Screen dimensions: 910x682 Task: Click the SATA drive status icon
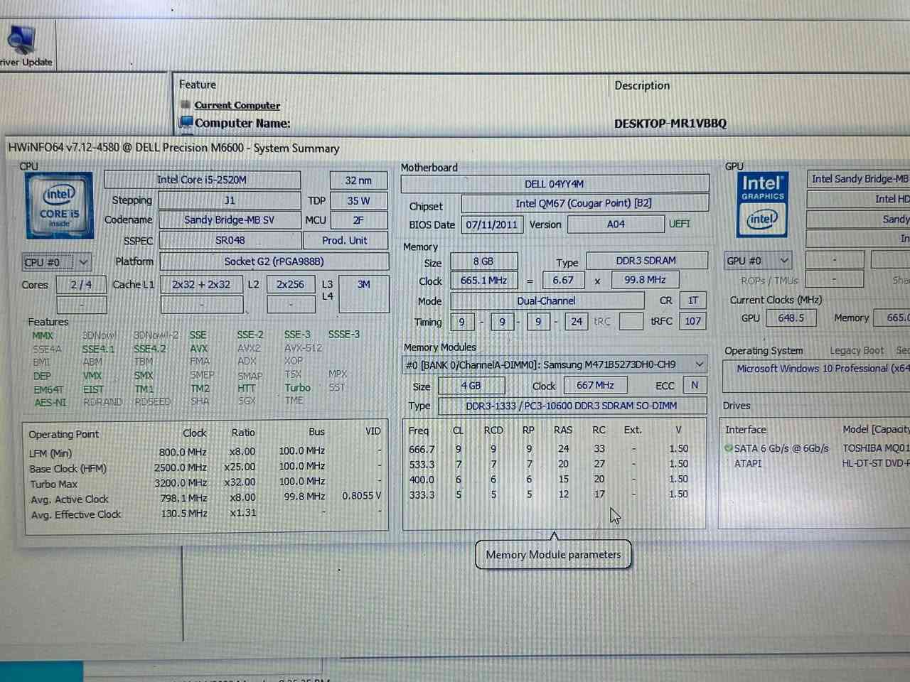[x=729, y=448]
